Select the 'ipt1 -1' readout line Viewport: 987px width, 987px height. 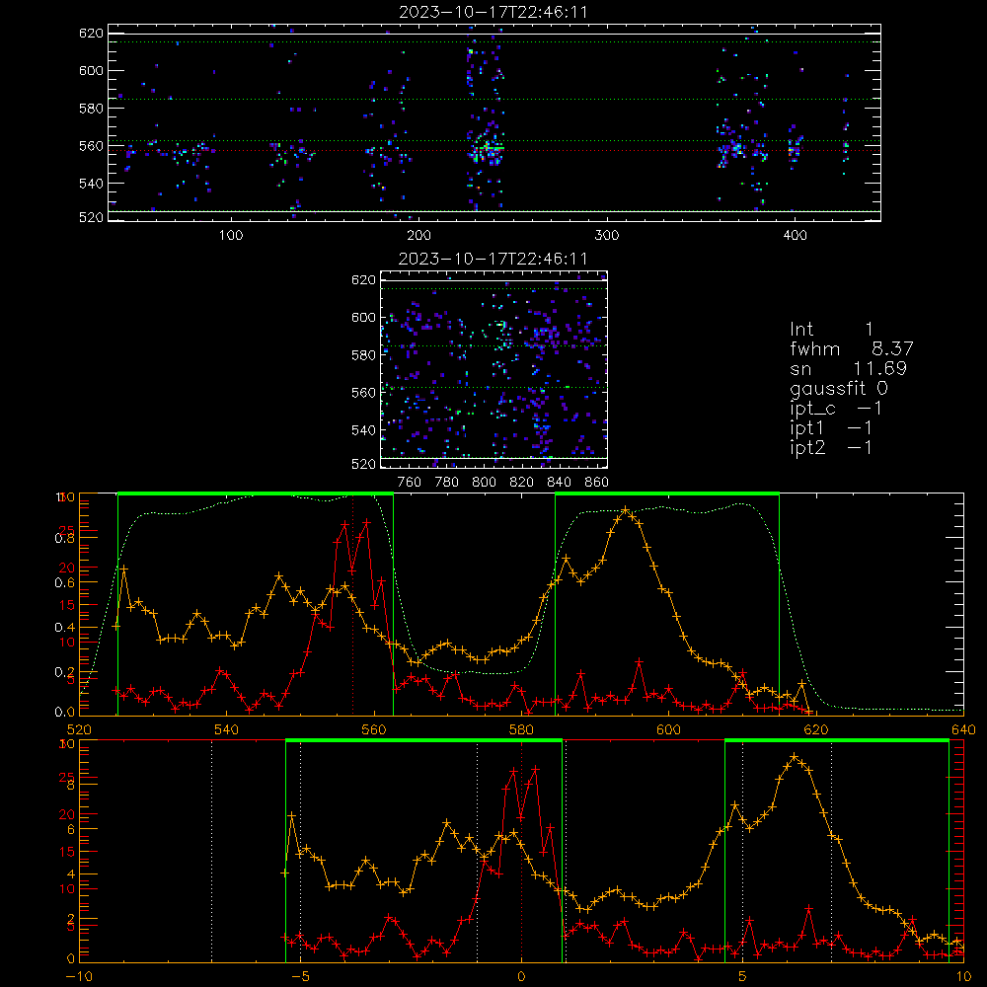(x=831, y=428)
